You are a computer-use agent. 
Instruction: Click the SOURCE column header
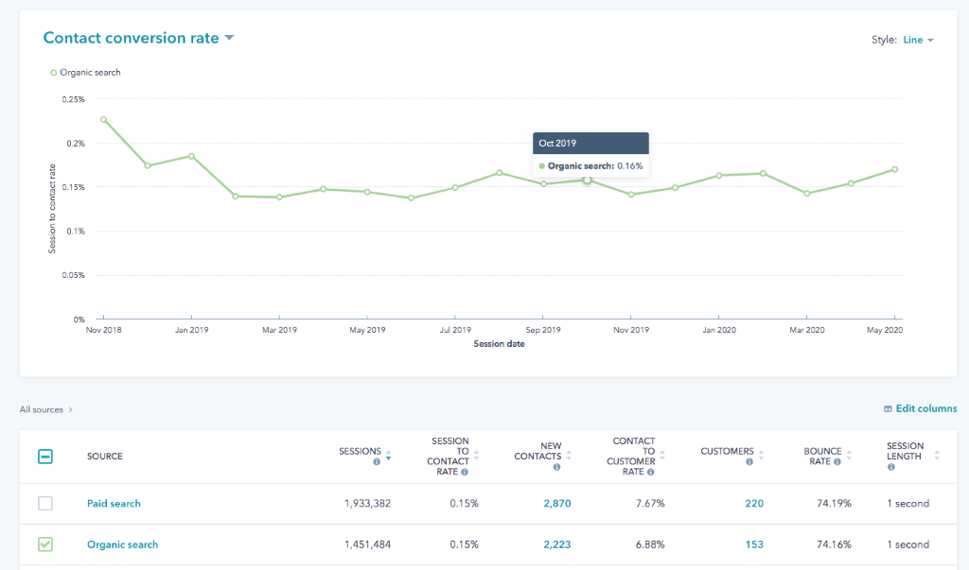click(x=105, y=457)
